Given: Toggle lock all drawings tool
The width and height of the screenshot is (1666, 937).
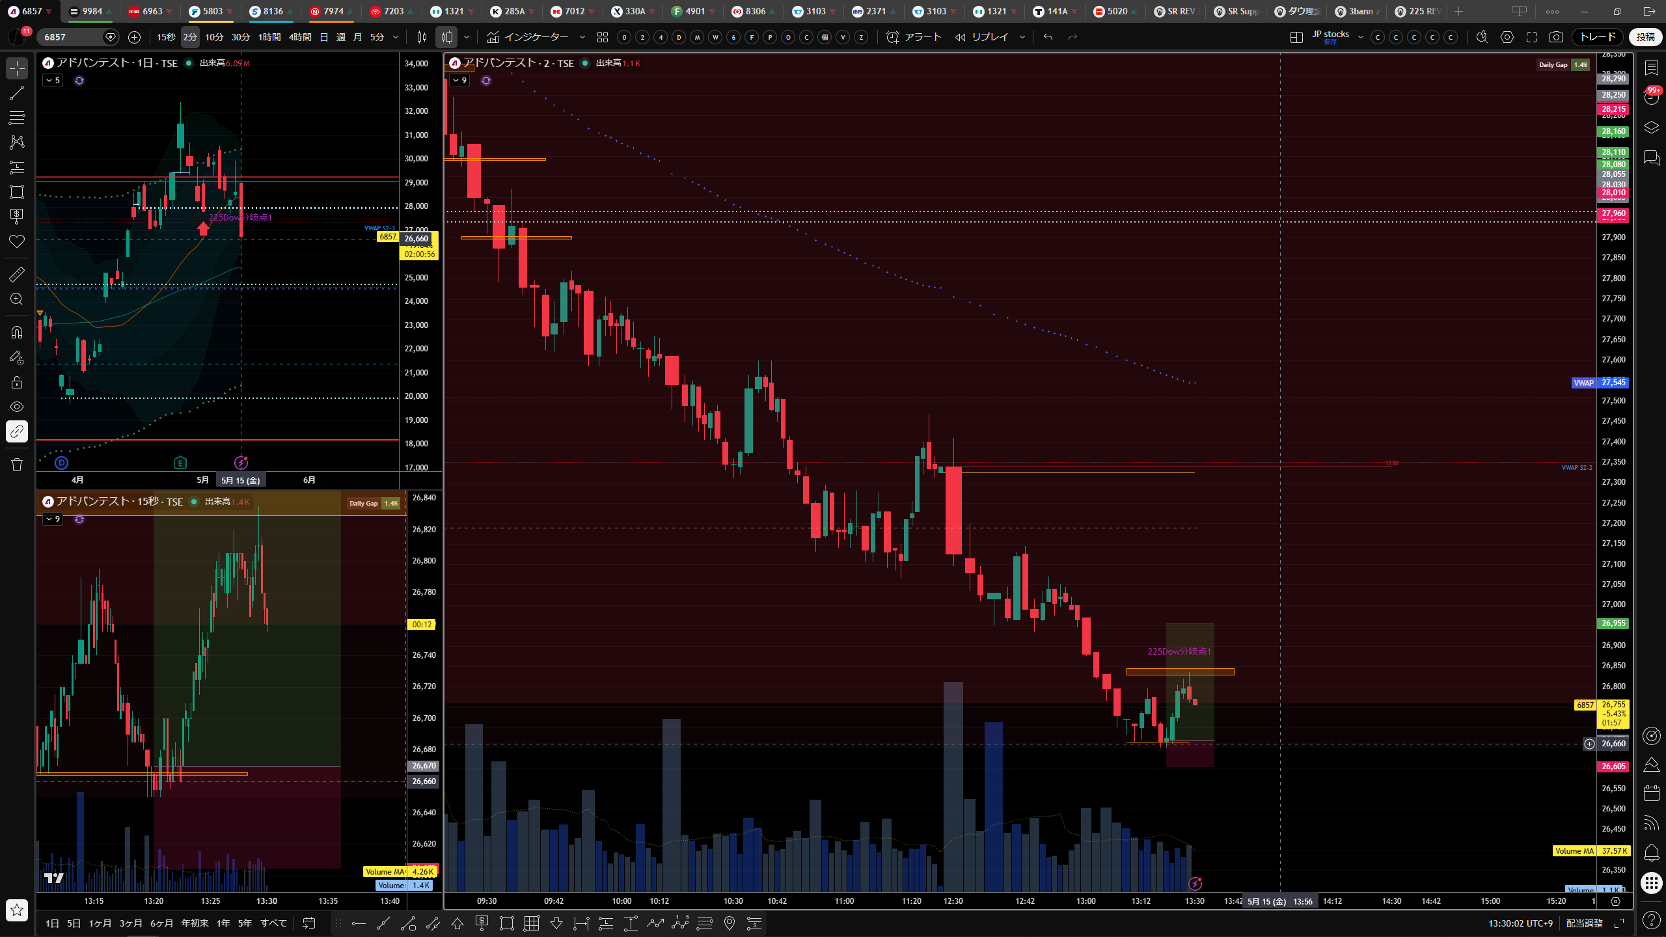Looking at the screenshot, I should click(17, 382).
